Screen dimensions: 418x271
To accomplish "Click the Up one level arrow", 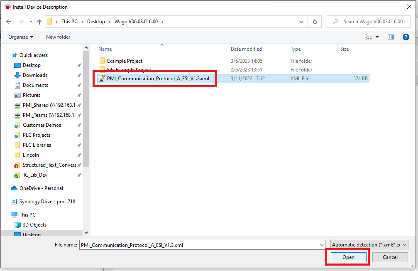I will pyautogui.click(x=39, y=22).
